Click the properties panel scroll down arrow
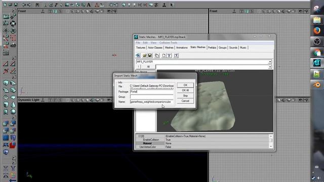This screenshot has width=324, height=182. [x=271, y=146]
